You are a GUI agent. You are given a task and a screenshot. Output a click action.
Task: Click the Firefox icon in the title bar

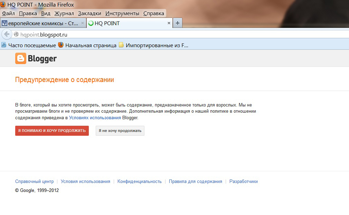click(x=3, y=4)
